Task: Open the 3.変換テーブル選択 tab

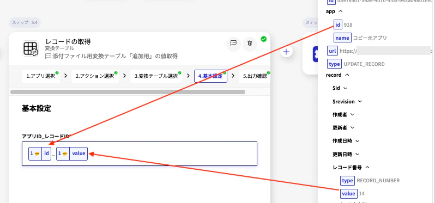Action: 156,76
